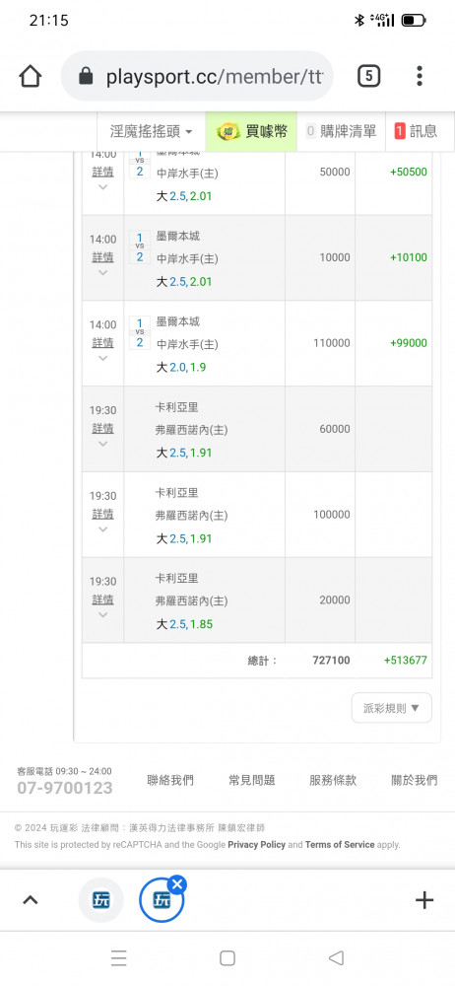Open the 訊息 messages tab
Screen dimensions: 455x986
[x=416, y=131]
